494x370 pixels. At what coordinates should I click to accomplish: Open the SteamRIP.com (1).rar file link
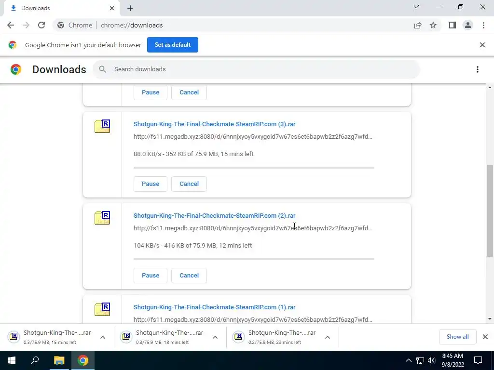tap(215, 307)
